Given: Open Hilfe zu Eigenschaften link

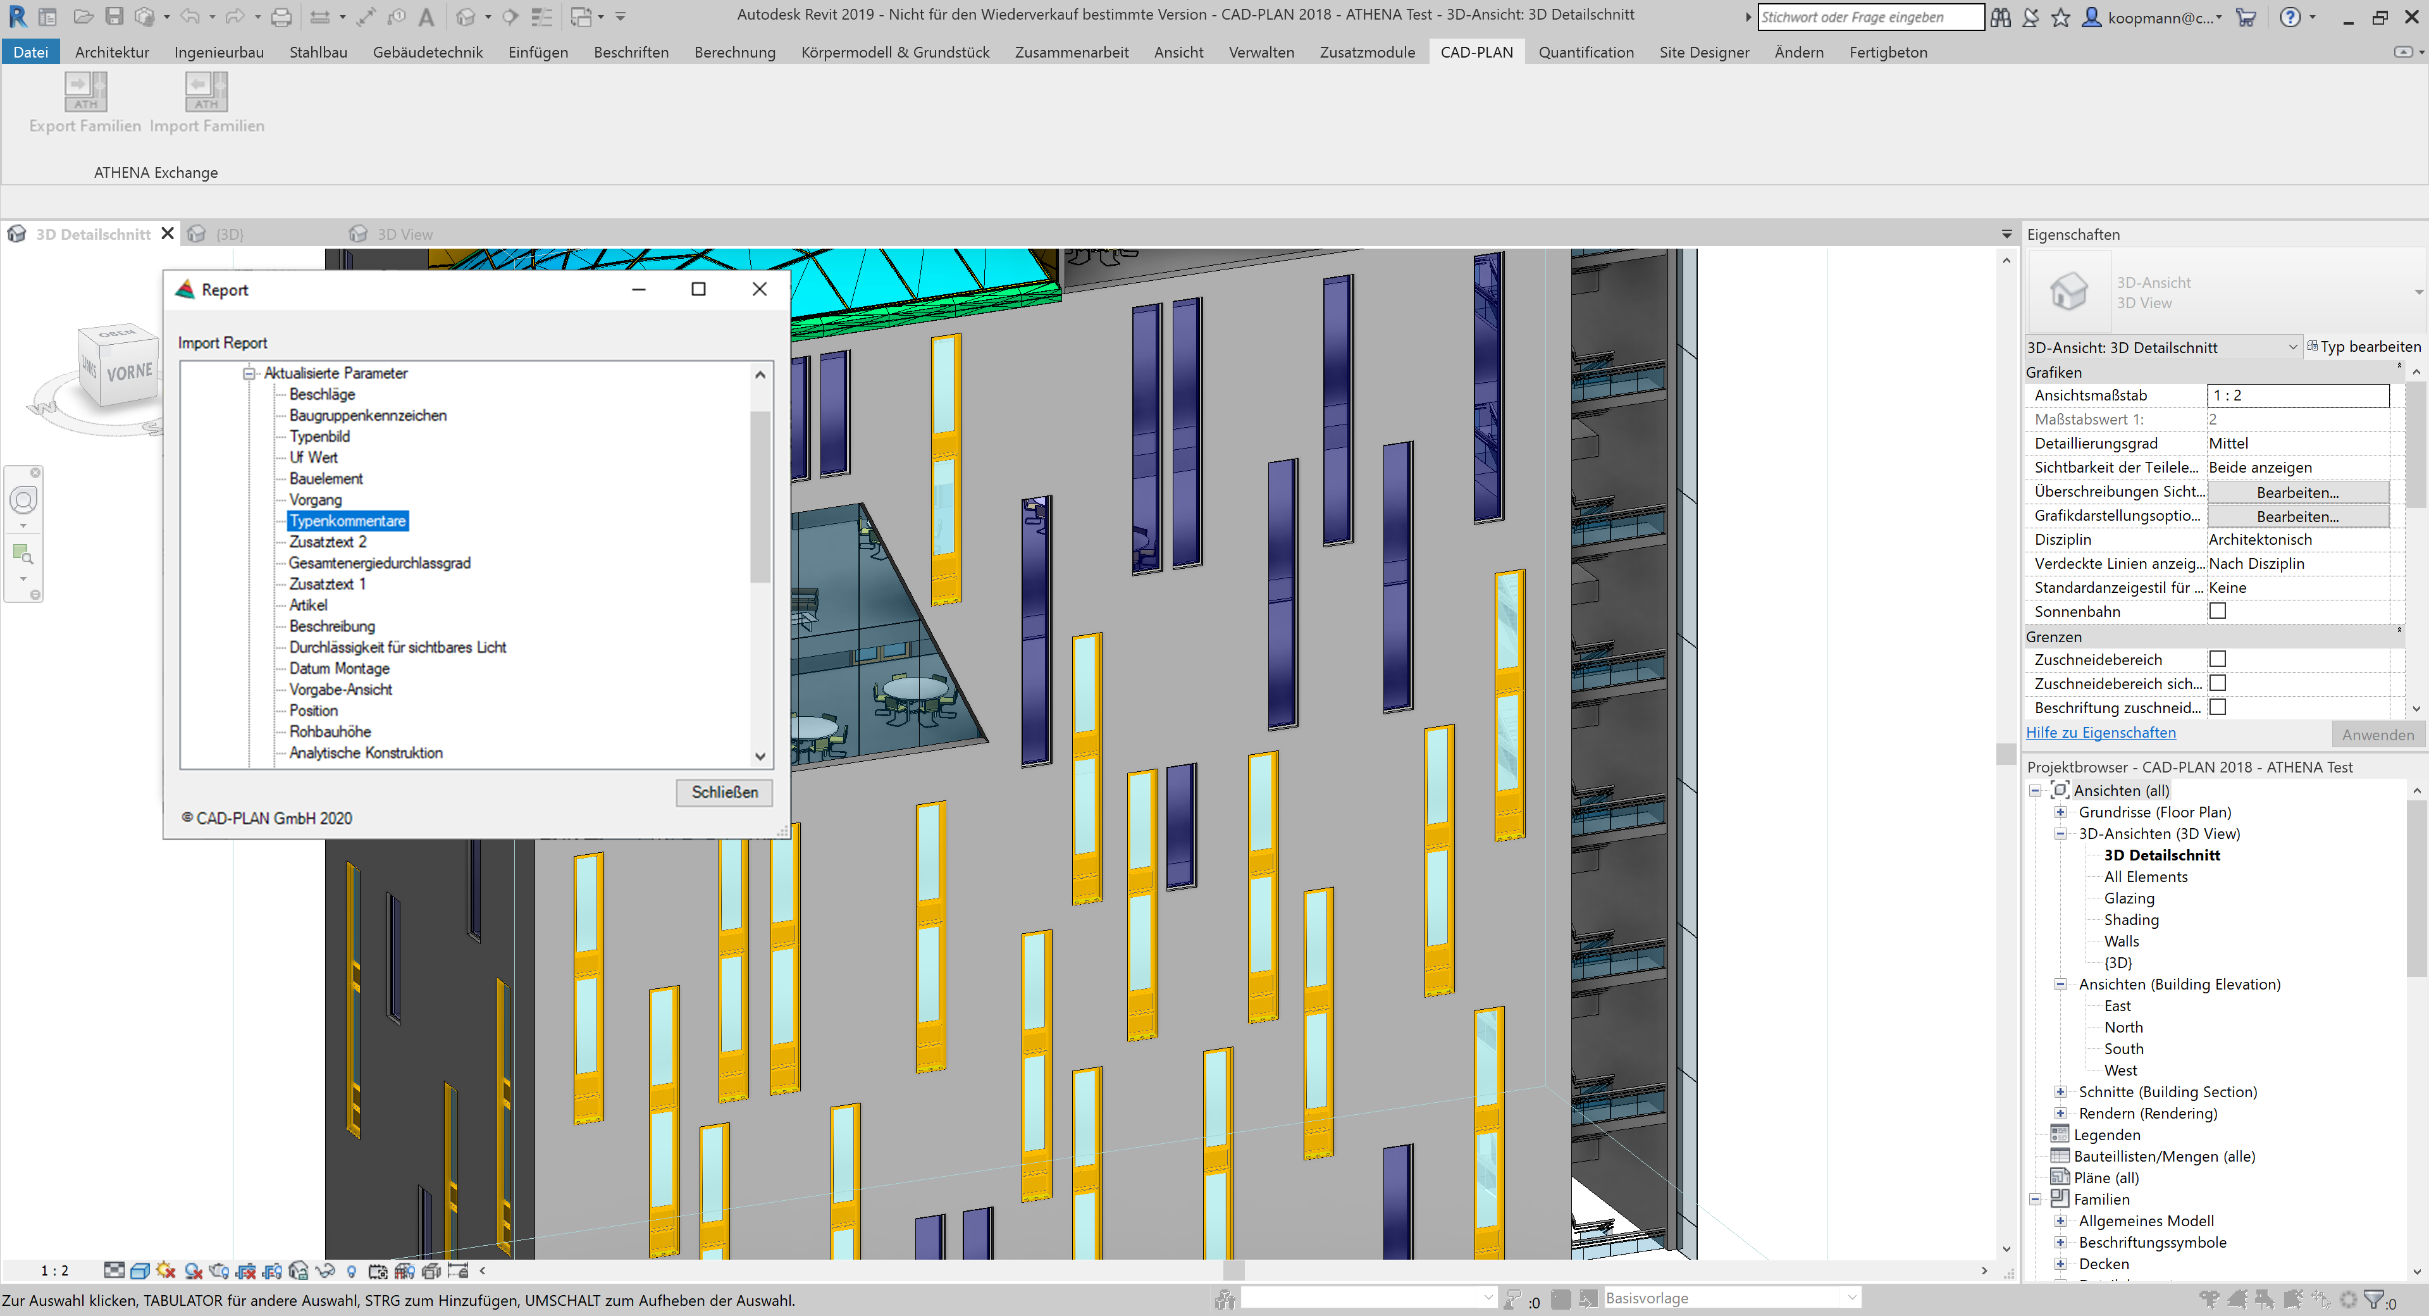Looking at the screenshot, I should [2100, 733].
